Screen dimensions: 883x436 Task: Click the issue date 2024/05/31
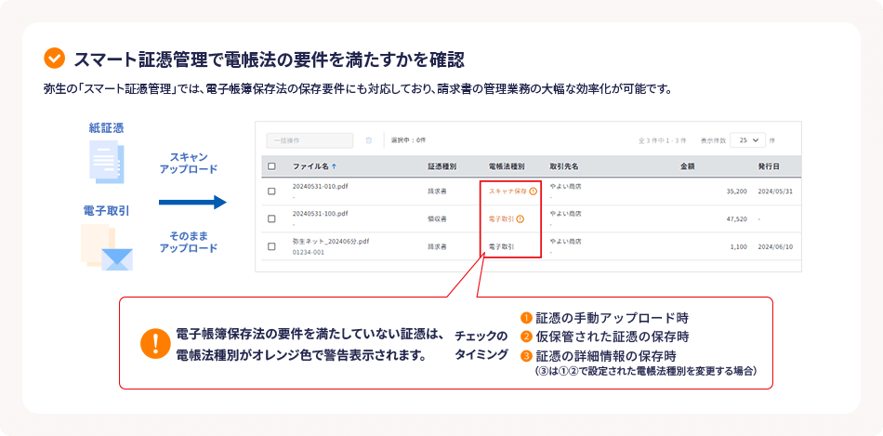click(775, 192)
